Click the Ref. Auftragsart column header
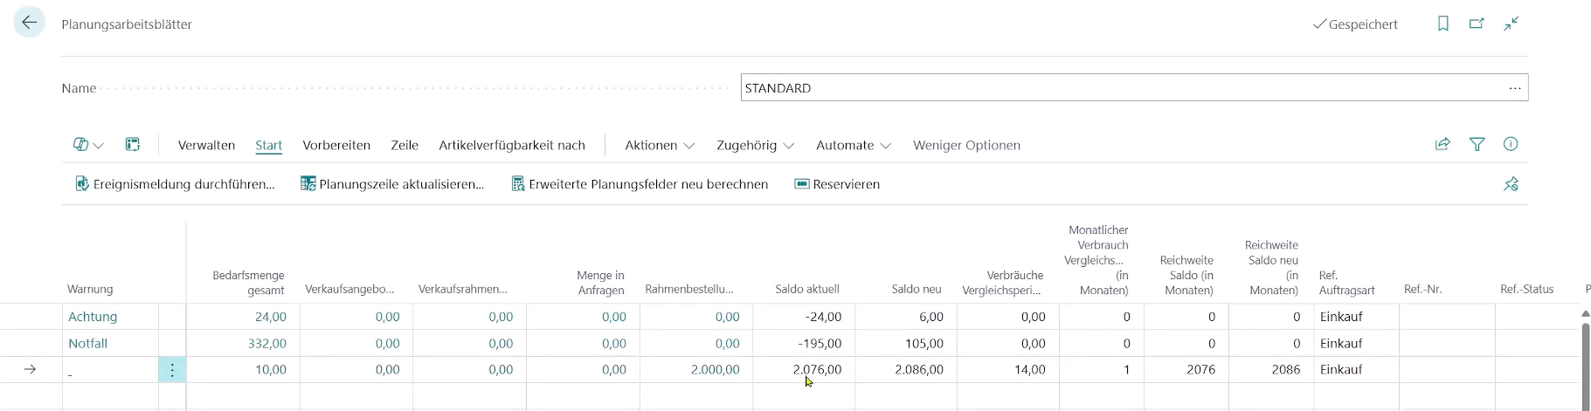Viewport: 1591px width, 411px height. [1347, 282]
